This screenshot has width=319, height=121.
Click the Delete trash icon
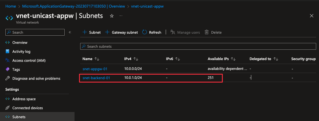pos(207,32)
